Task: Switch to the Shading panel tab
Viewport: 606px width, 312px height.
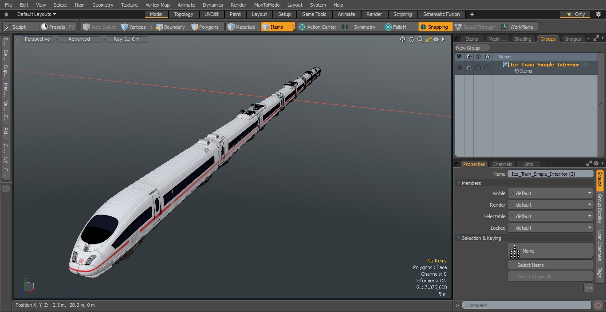Action: pos(523,39)
